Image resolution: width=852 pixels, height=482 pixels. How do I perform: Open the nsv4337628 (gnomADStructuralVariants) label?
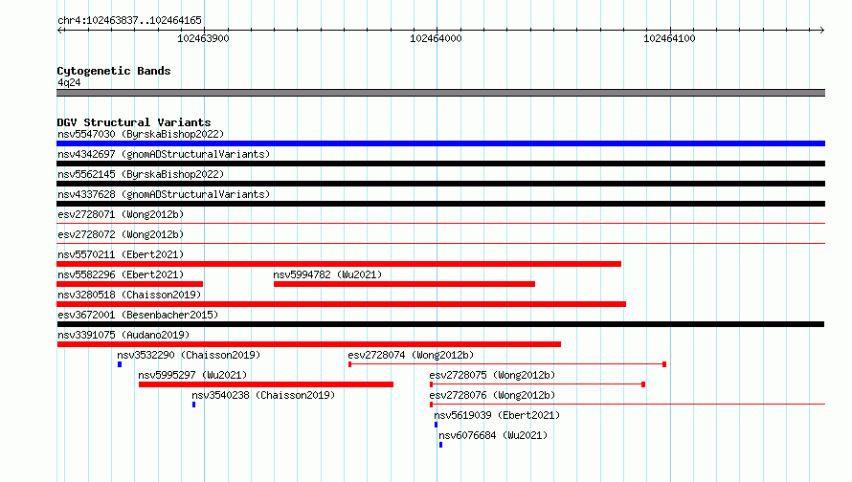(x=164, y=194)
